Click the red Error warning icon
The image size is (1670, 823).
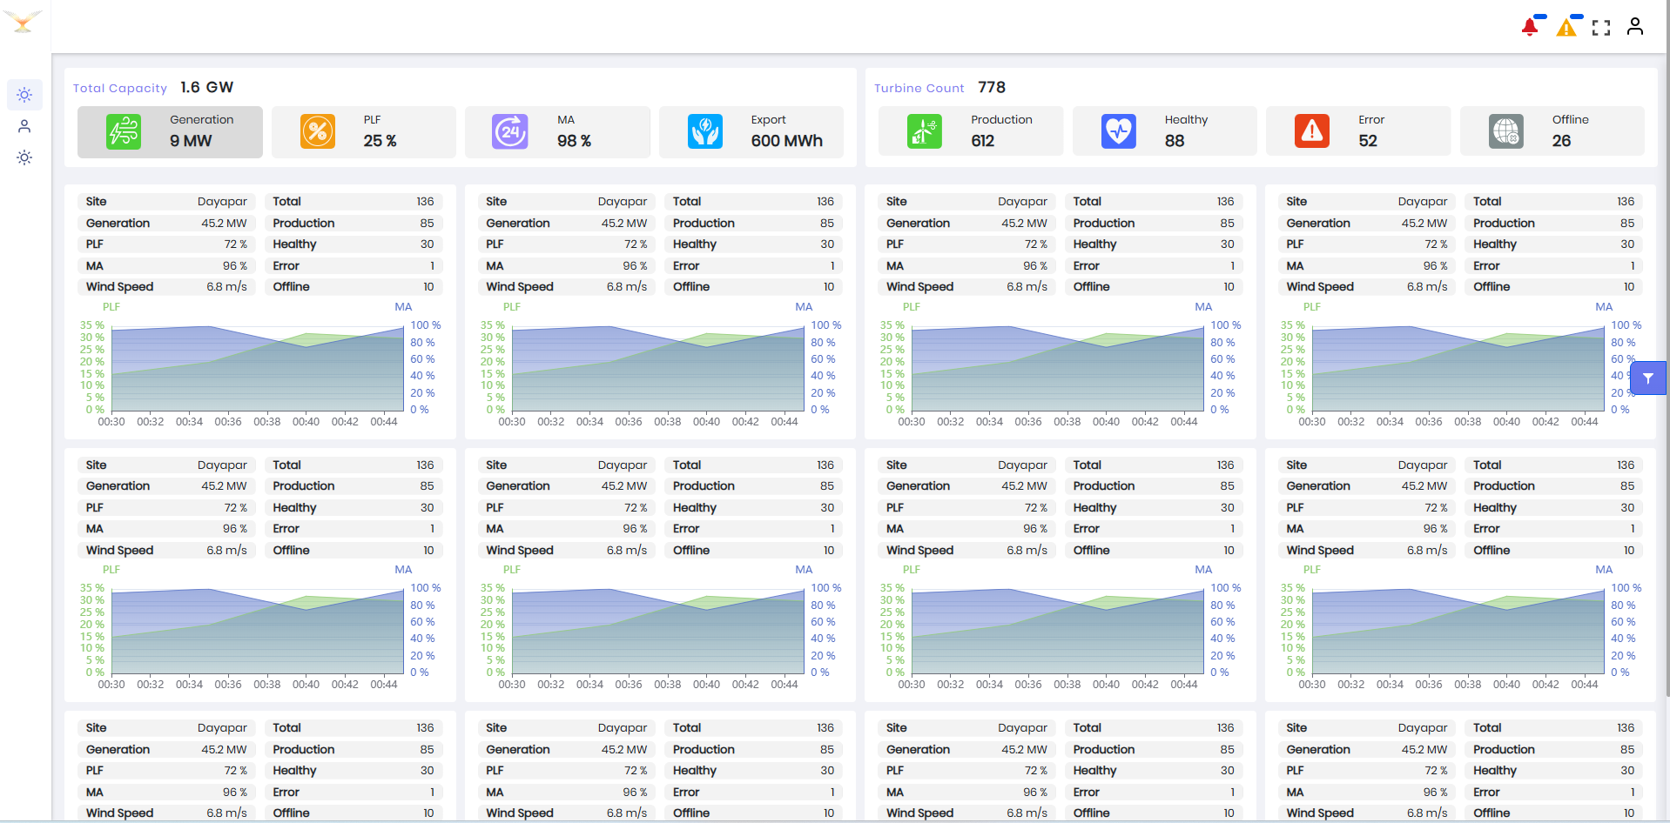(1312, 132)
